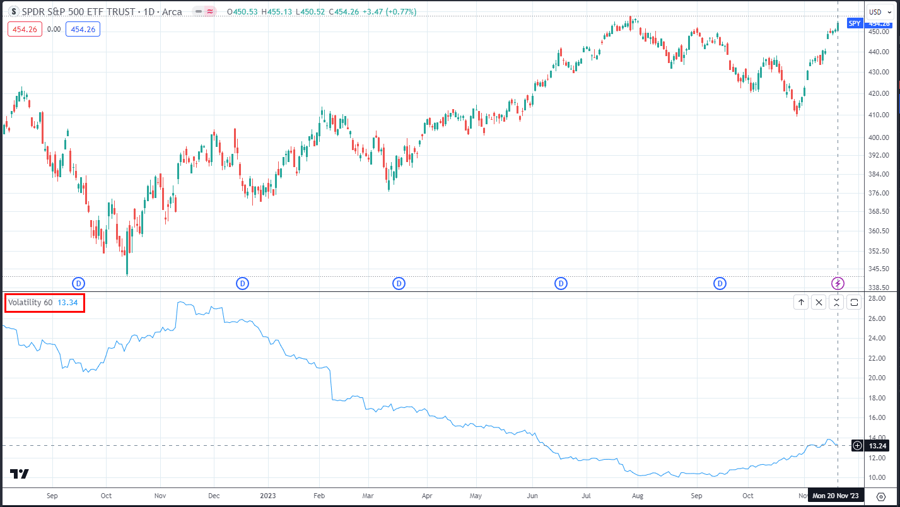Click the 28.00 volatility axis label
Screen dimensions: 900x507
point(877,298)
